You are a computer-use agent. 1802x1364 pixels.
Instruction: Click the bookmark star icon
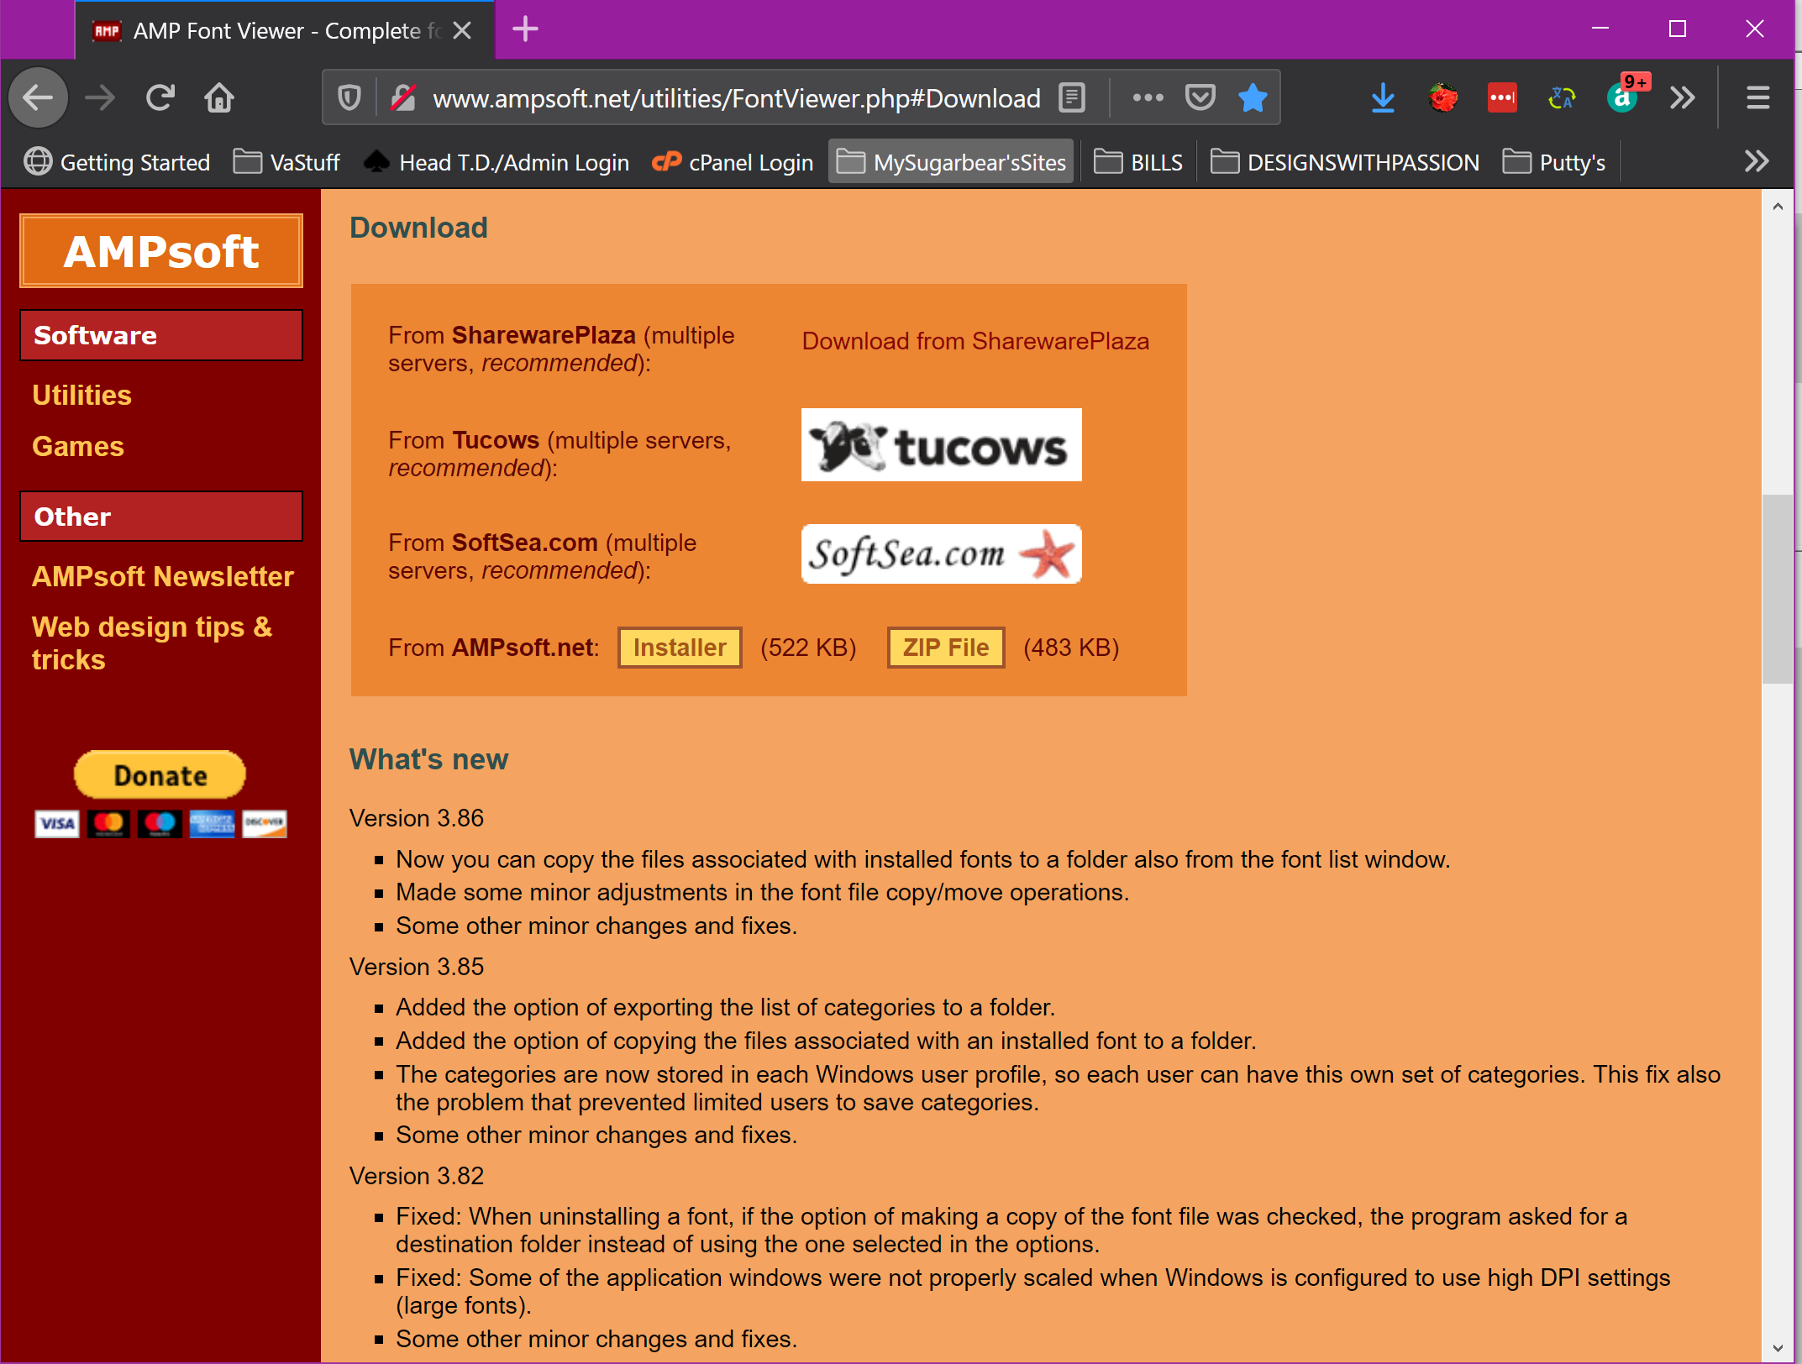coord(1252,98)
